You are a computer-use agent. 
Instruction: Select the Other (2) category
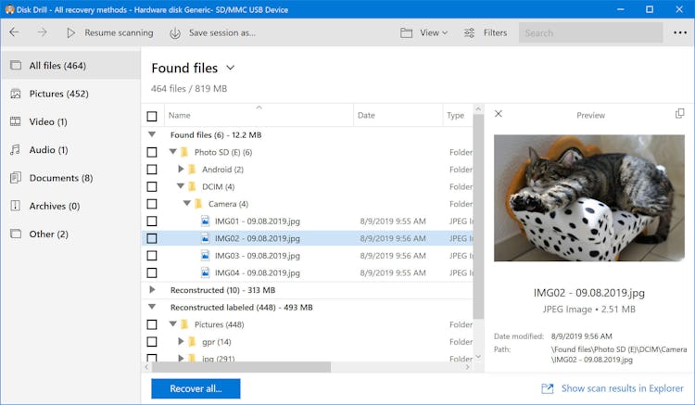point(71,234)
